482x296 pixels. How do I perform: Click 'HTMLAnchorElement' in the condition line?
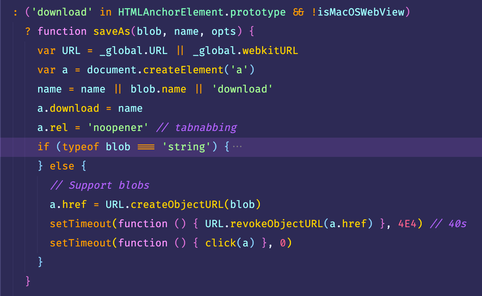point(171,12)
